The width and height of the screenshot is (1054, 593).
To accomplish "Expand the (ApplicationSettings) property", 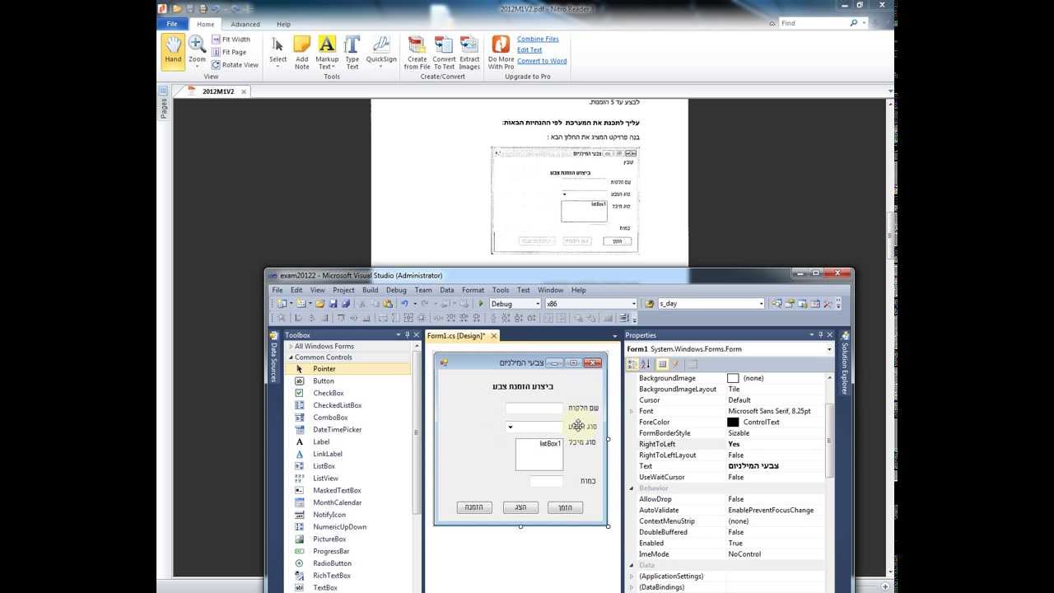I will [632, 577].
